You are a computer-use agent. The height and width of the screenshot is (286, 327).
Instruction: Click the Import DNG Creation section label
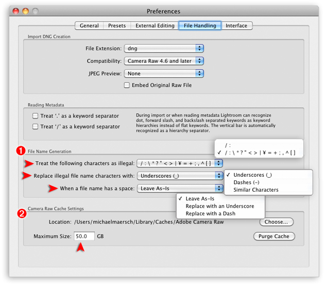coord(49,37)
